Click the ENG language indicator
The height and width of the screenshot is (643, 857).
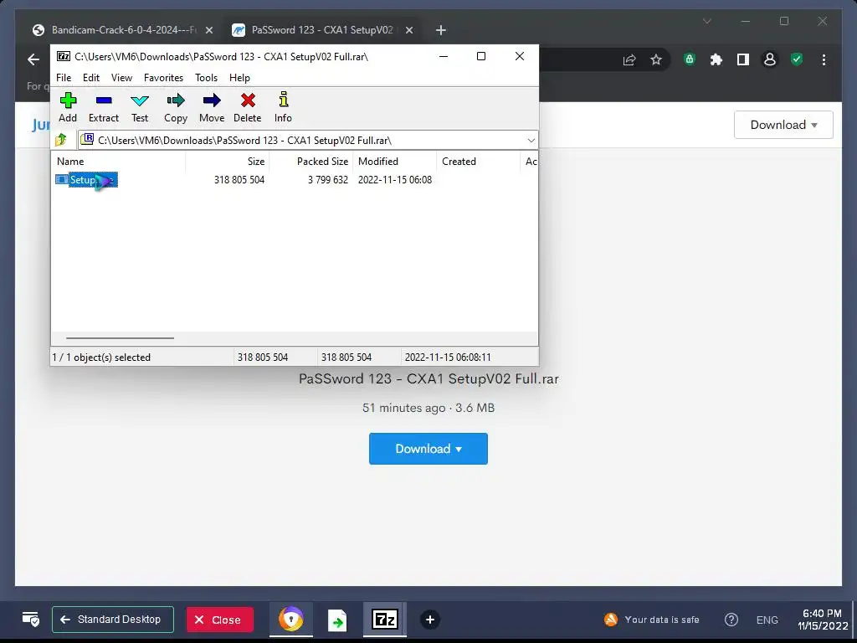[767, 620]
